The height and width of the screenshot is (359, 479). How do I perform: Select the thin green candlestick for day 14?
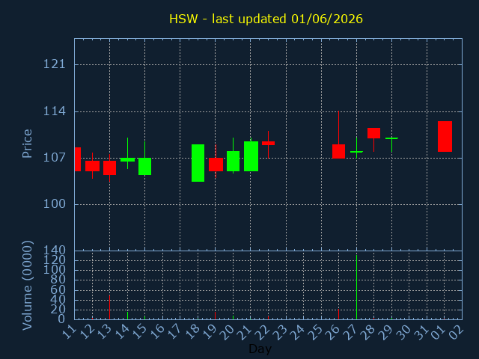[x=127, y=159]
